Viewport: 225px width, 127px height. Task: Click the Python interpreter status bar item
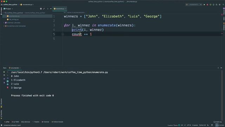click(x=202, y=125)
